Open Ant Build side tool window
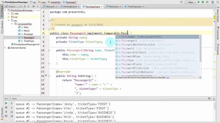The image size is (220, 123). click(x=218, y=49)
